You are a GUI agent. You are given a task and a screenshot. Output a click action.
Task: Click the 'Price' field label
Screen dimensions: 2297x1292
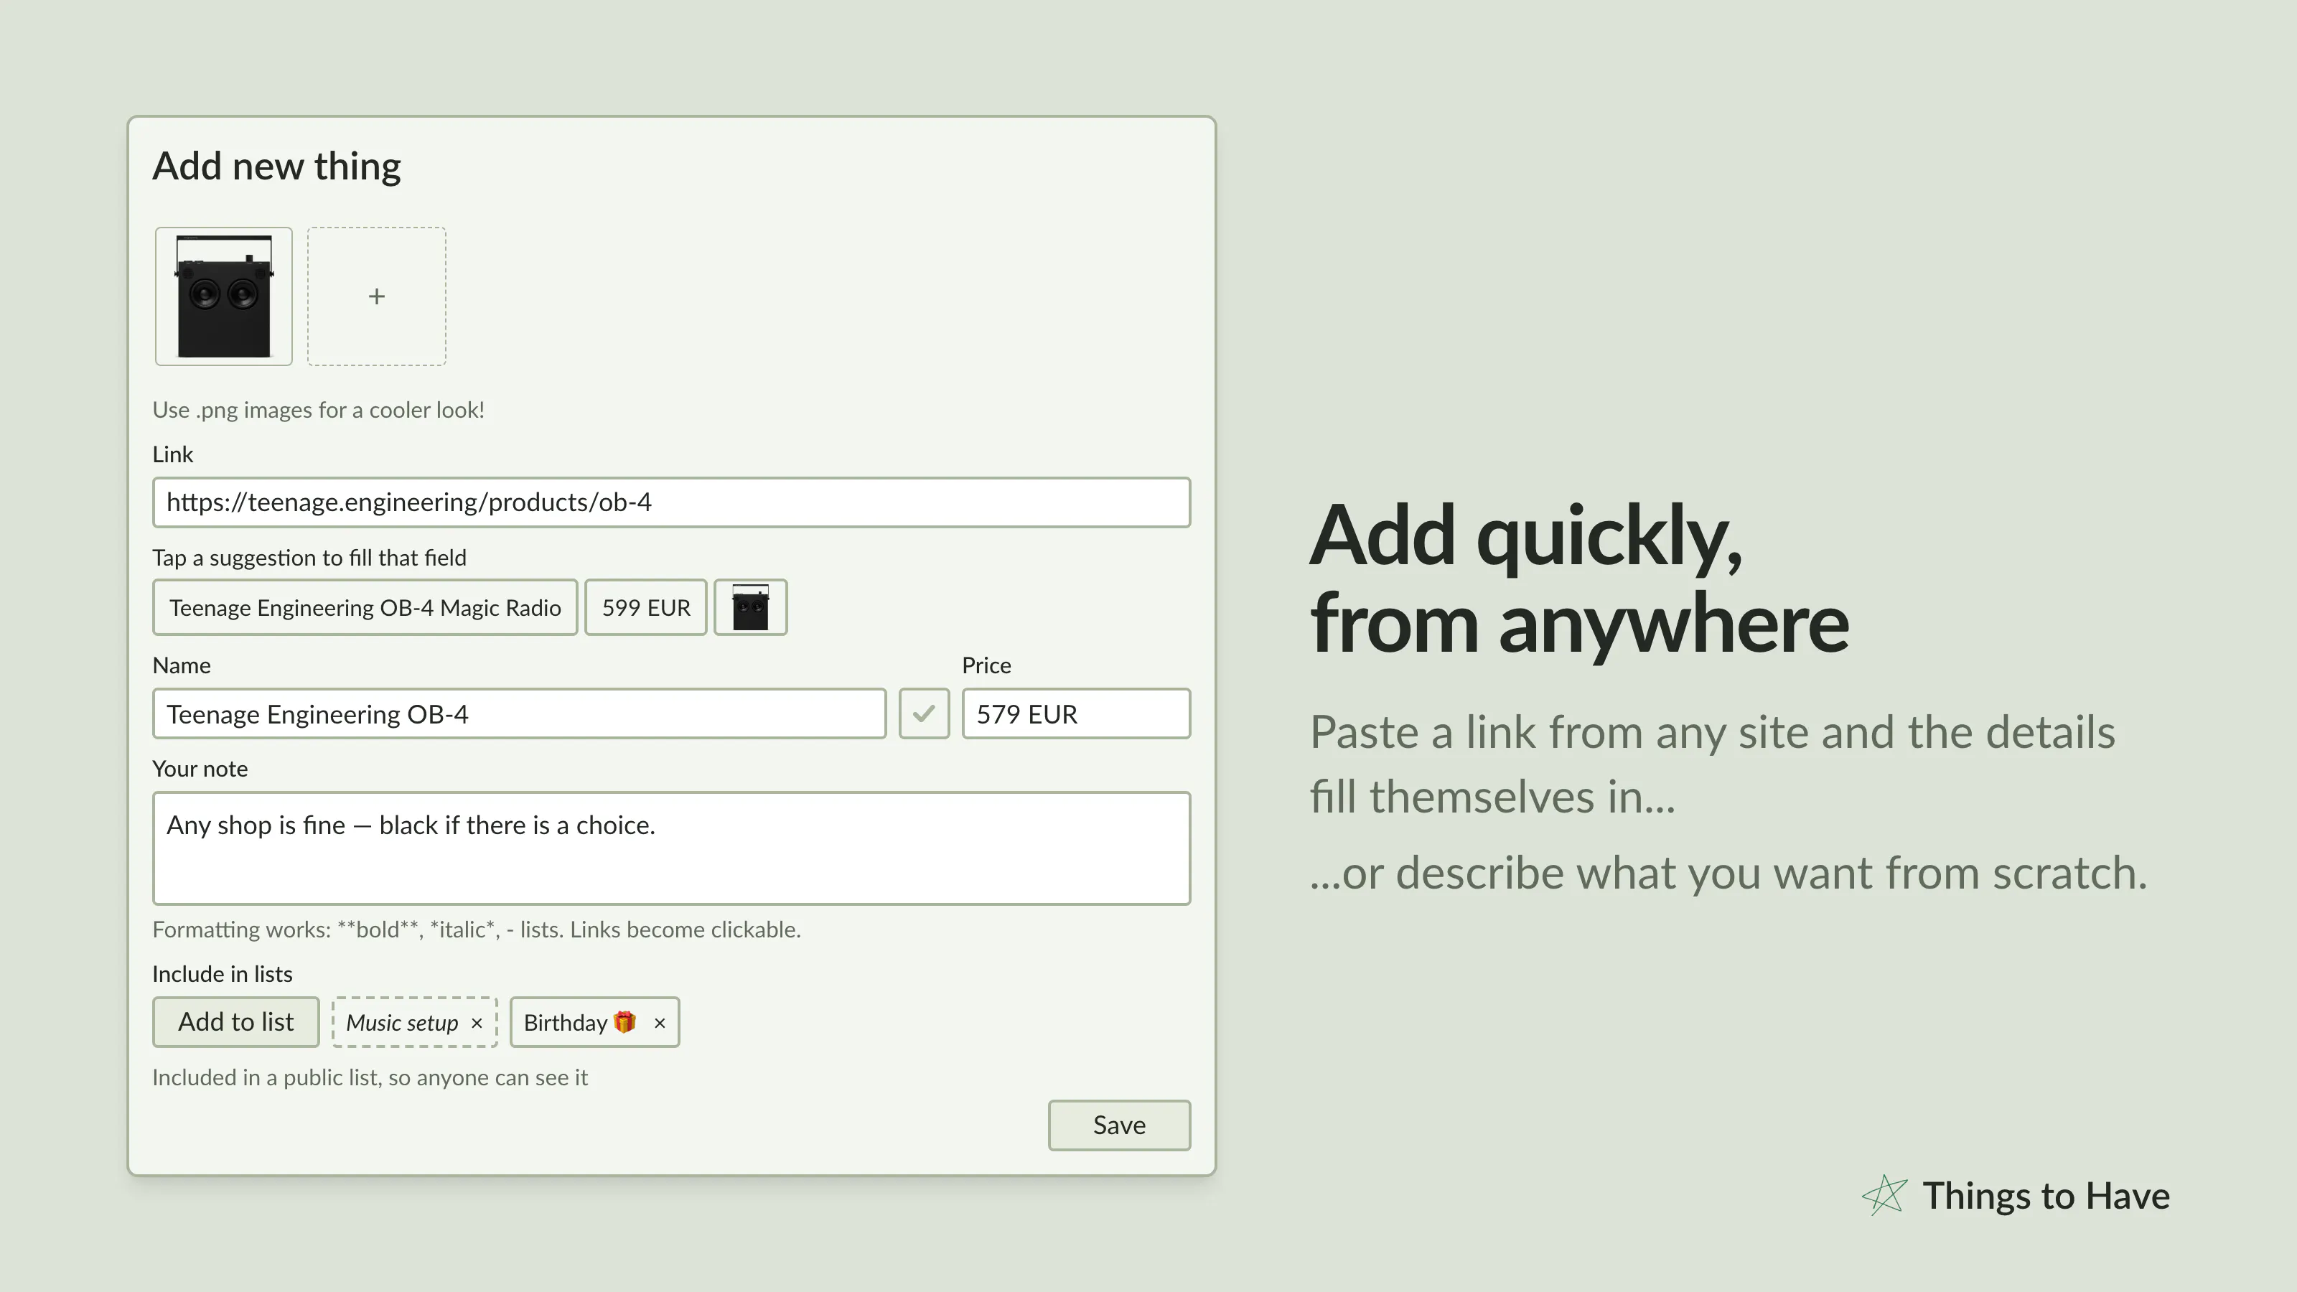986,665
